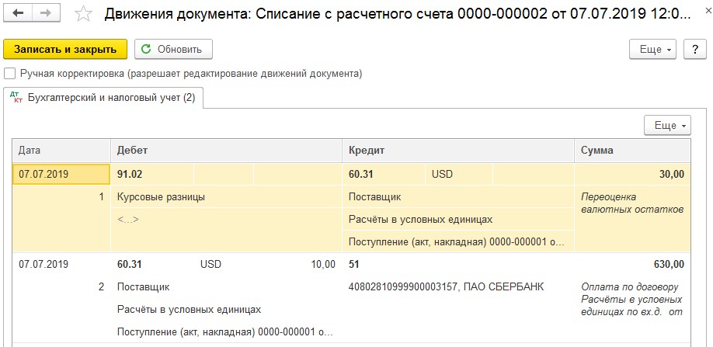The width and height of the screenshot is (713, 347).
Task: Click Сумма column header
Action: pos(632,151)
